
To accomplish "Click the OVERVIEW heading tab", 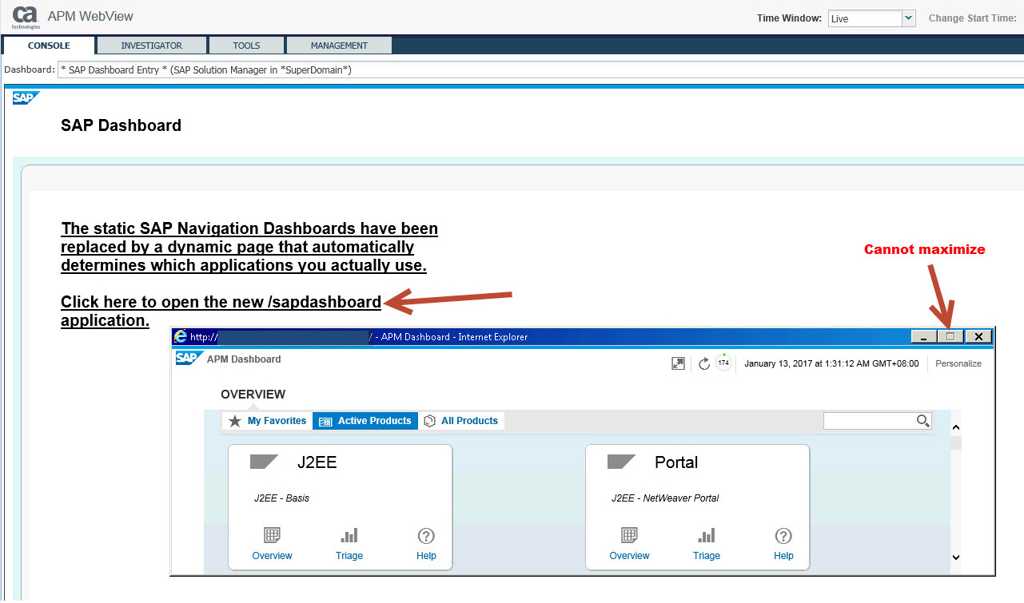I will (x=253, y=395).
